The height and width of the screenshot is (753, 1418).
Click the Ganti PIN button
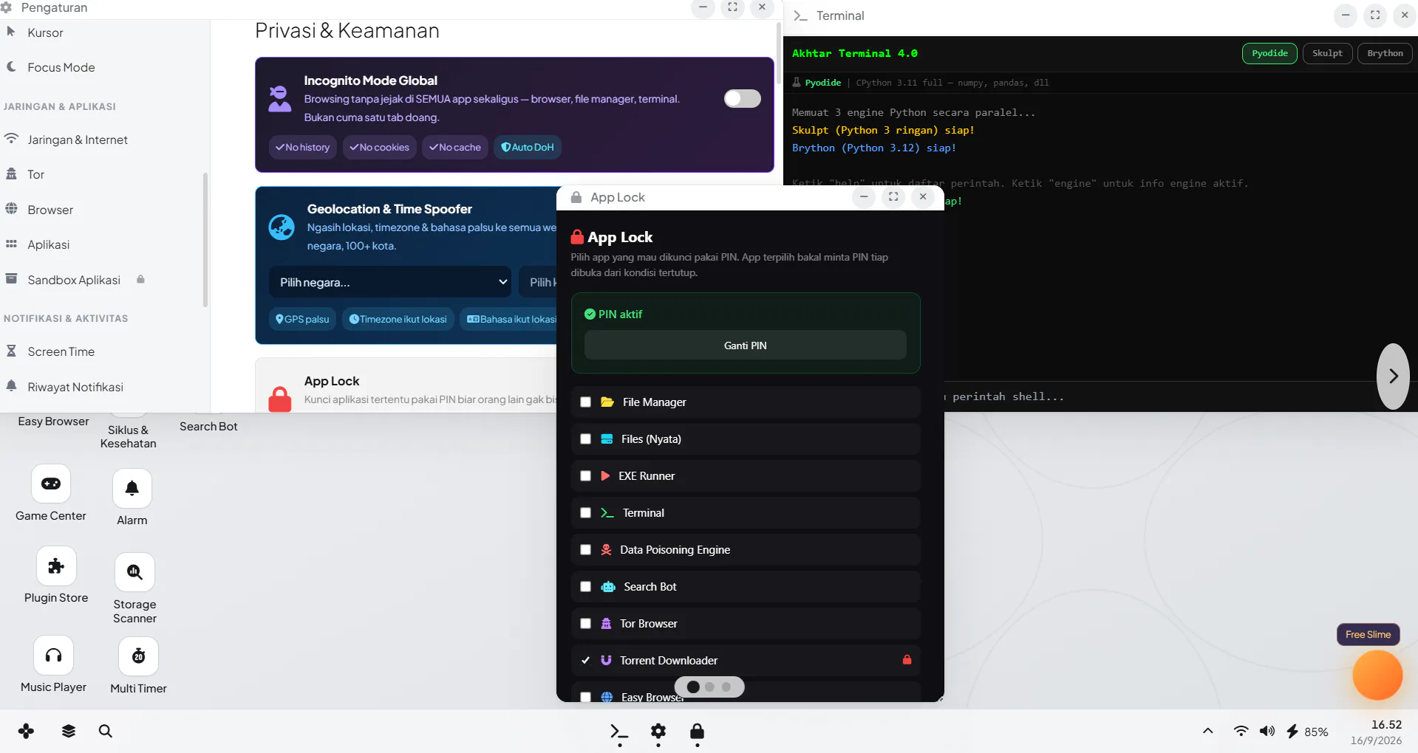[x=745, y=345]
